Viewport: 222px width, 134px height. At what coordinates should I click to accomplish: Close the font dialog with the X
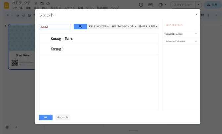(x=196, y=15)
